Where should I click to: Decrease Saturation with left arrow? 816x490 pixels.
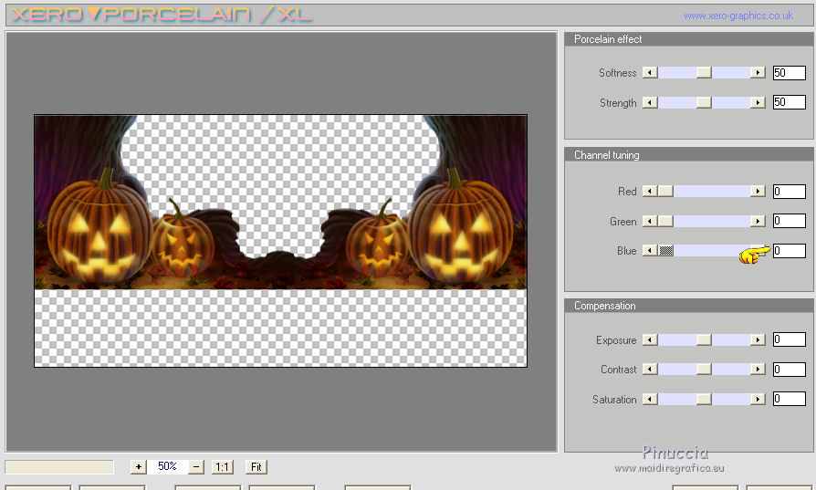[650, 399]
